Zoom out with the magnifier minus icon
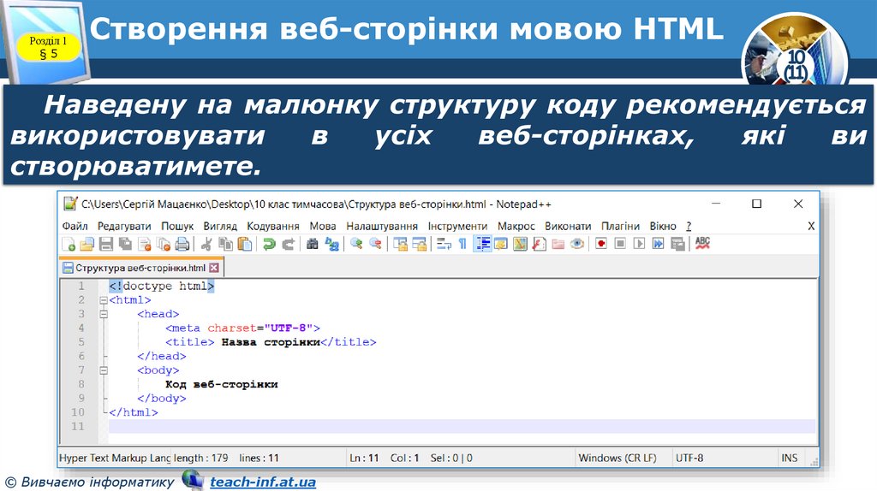Image resolution: width=877 pixels, height=491 pixels. 375,244
